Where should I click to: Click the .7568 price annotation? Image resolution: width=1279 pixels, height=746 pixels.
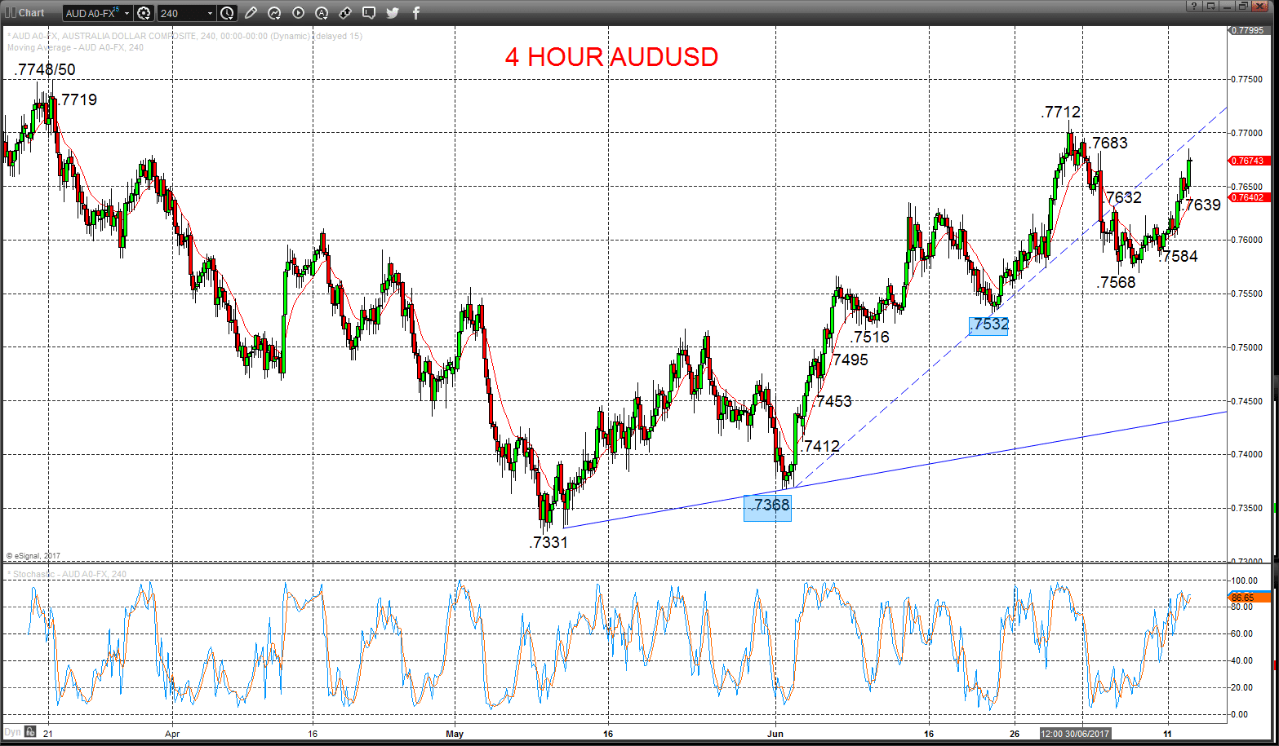(1117, 283)
